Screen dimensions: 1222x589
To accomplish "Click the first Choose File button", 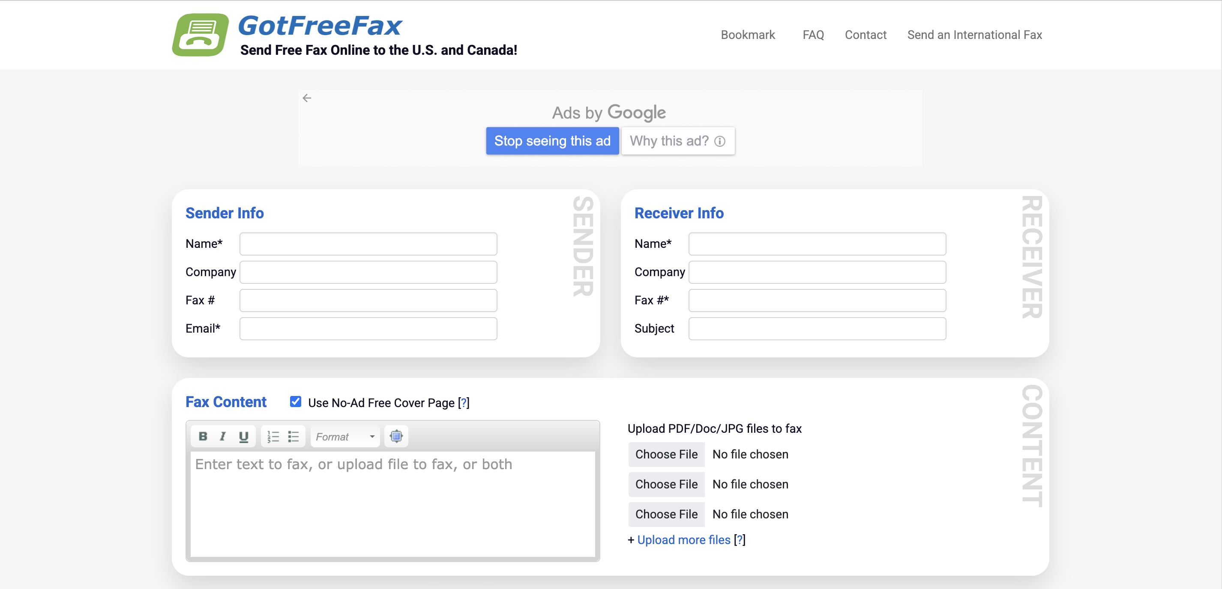I will coord(666,454).
